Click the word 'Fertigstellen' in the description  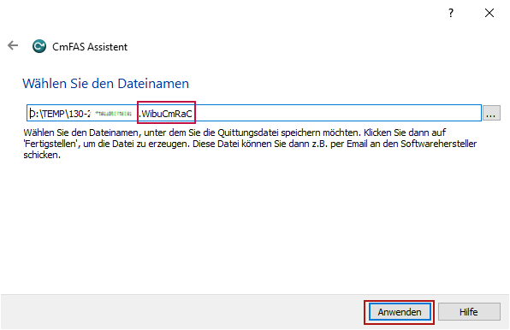coord(51,144)
